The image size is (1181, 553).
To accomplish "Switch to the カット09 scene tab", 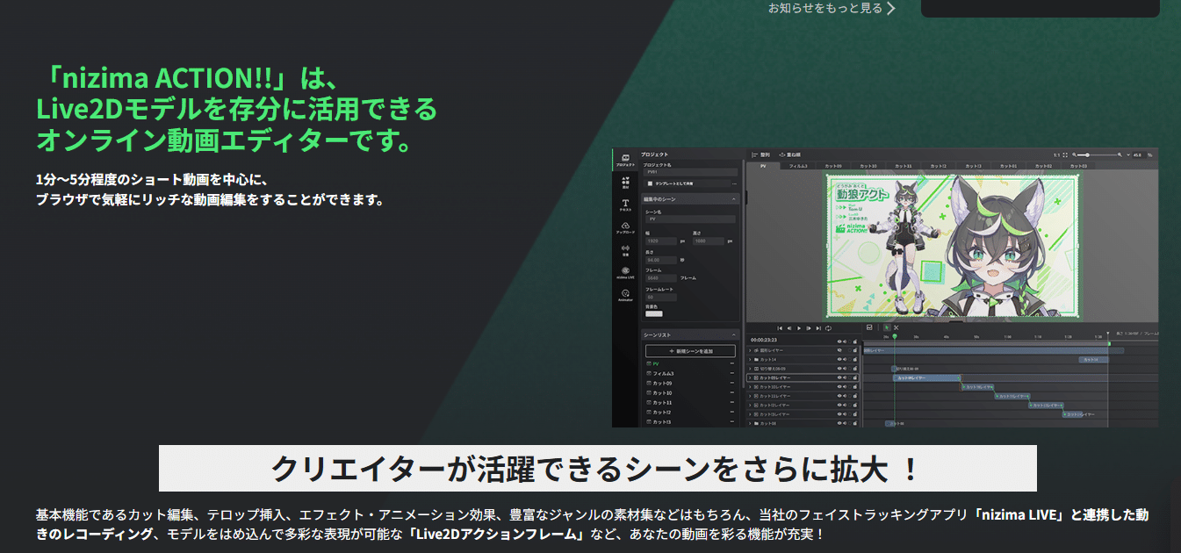I will pos(833,165).
